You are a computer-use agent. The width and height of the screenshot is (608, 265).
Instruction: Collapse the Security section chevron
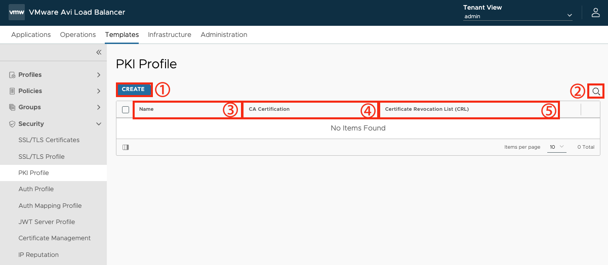pyautogui.click(x=99, y=124)
